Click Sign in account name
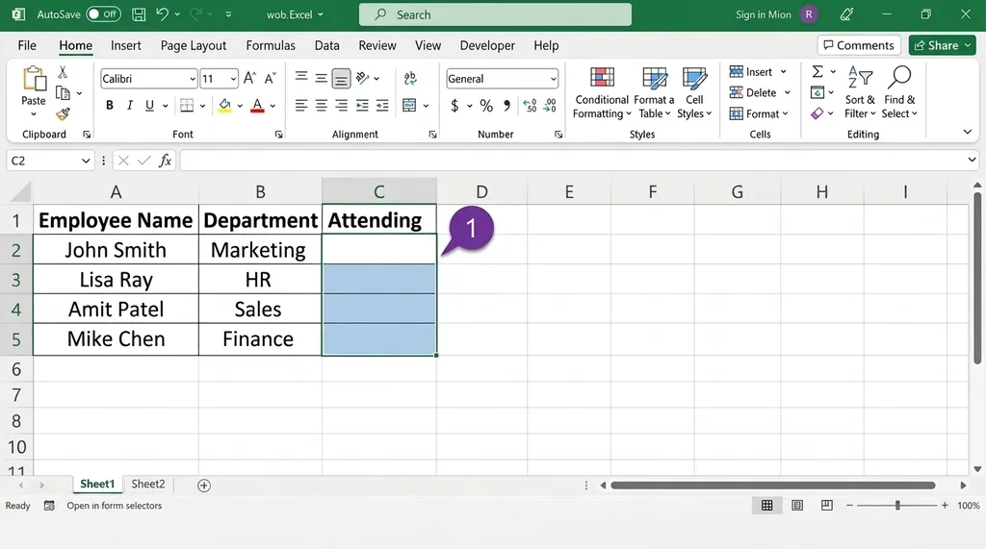Image resolution: width=986 pixels, height=549 pixels. click(x=764, y=14)
